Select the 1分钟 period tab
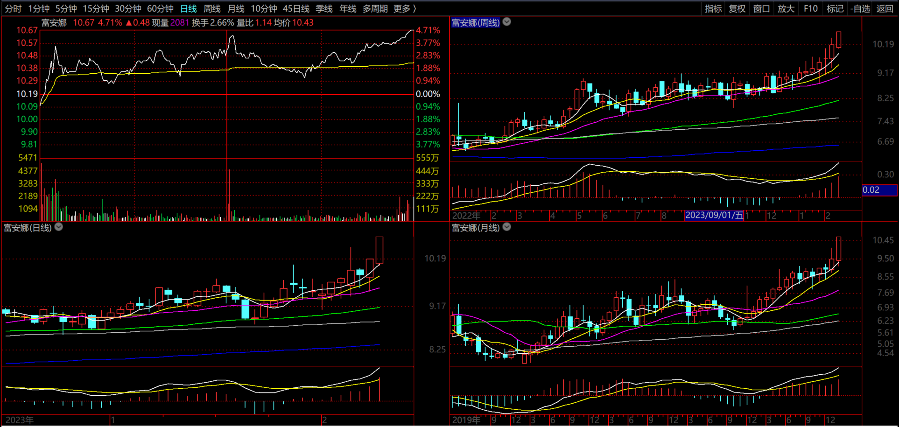 point(39,9)
